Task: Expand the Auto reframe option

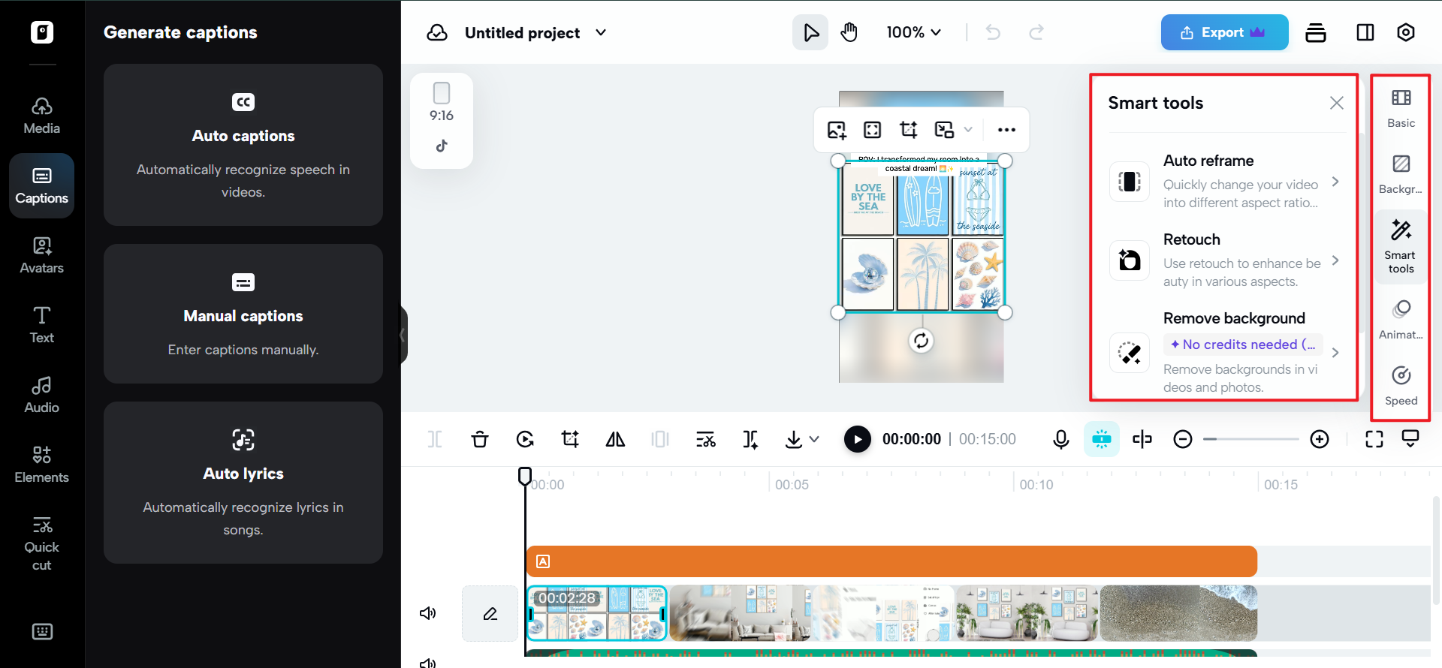Action: click(1335, 182)
